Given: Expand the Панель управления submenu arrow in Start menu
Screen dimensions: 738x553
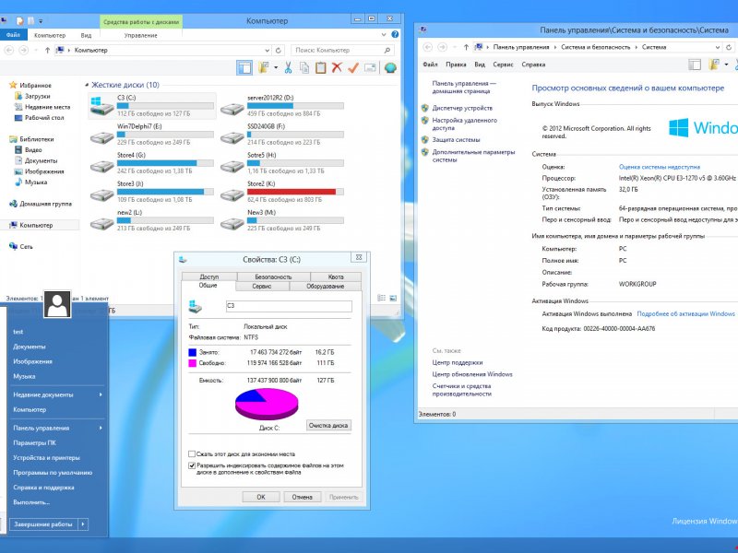Looking at the screenshot, I should [x=101, y=428].
